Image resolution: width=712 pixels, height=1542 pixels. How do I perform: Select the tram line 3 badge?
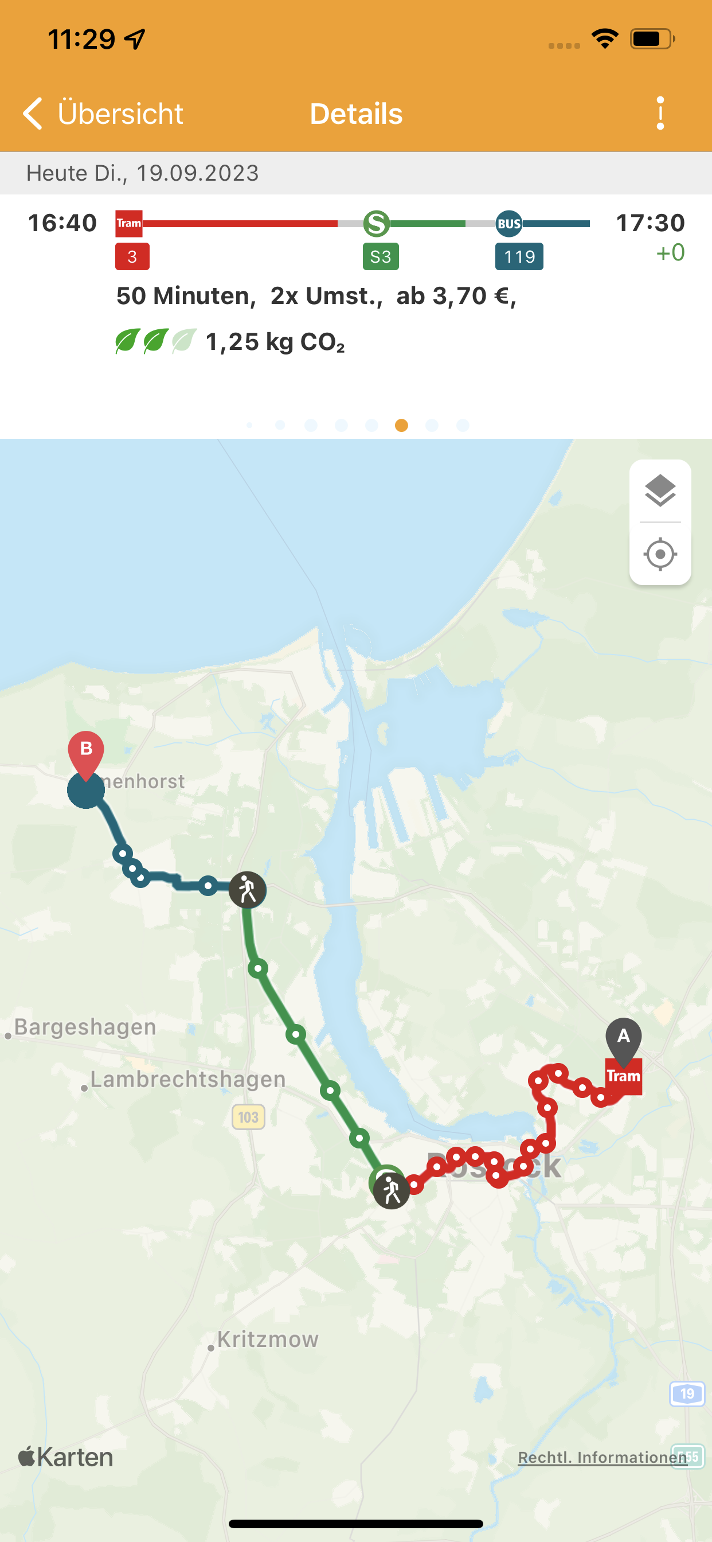[x=132, y=256]
